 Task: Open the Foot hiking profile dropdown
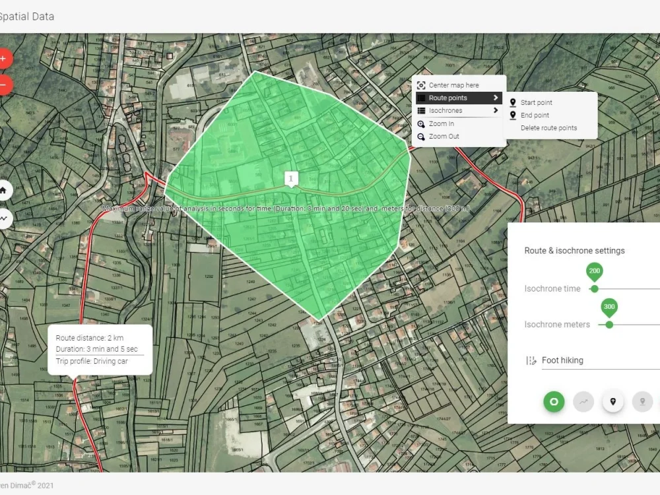pyautogui.click(x=601, y=361)
